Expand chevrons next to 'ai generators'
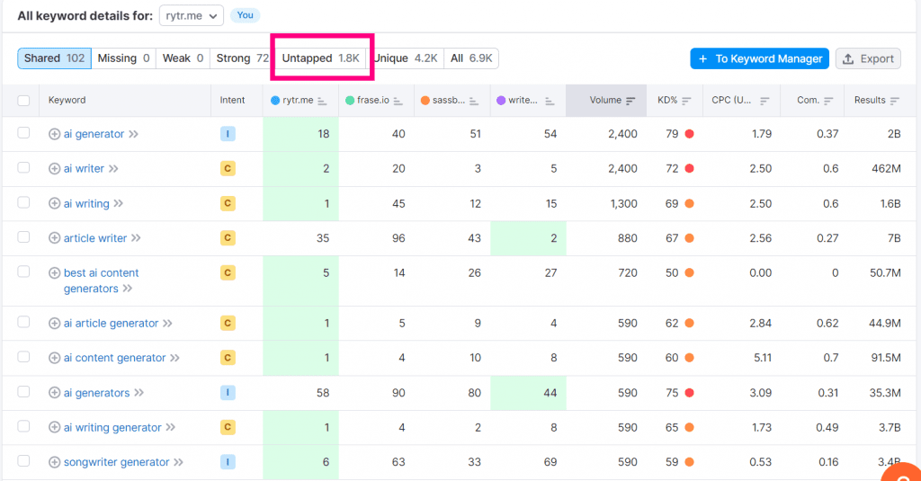 pos(139,392)
